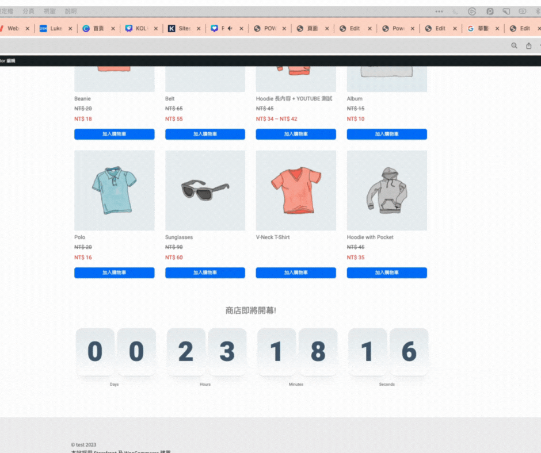
Task: Click the Album product title link
Action: pyautogui.click(x=355, y=98)
